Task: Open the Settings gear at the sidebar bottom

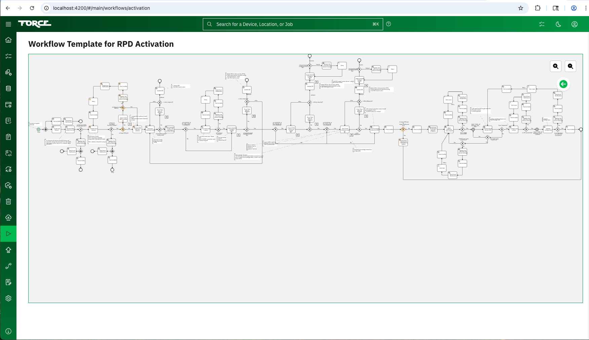Action: point(8,298)
